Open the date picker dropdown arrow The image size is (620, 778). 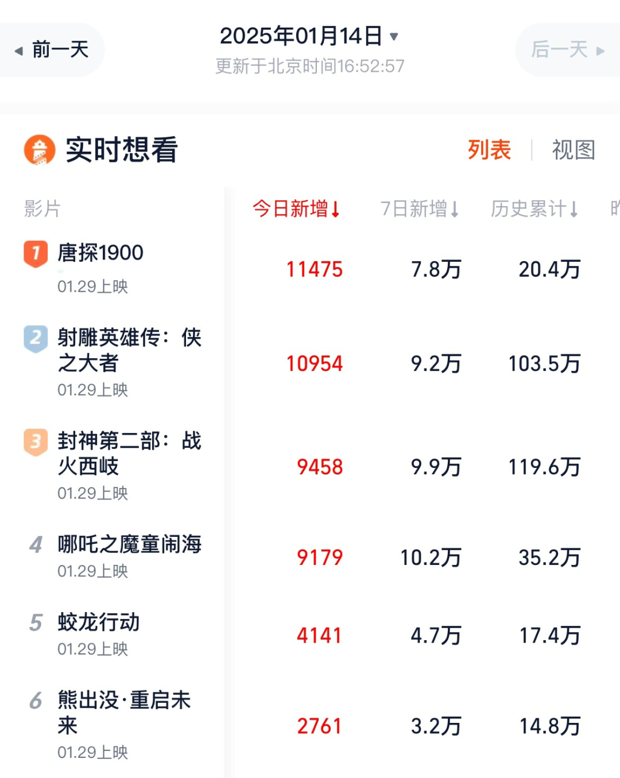[x=394, y=37]
